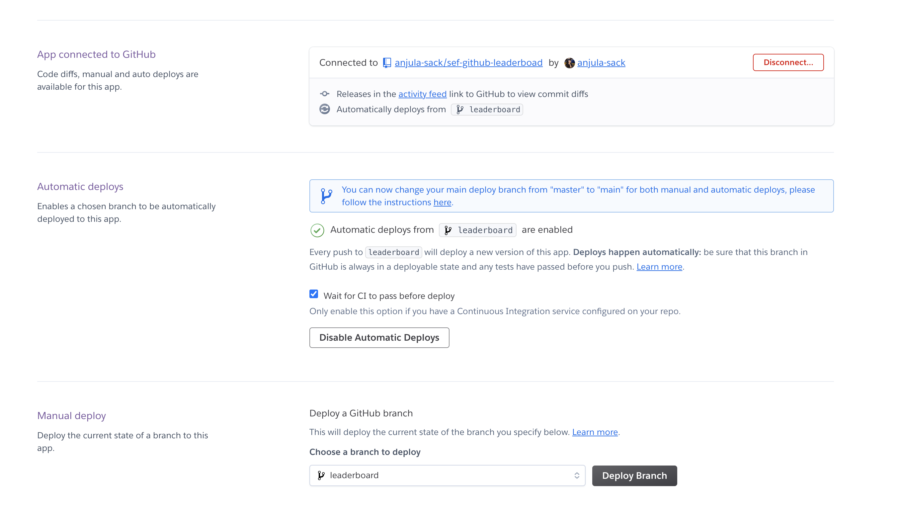899x516 pixels.
Task: Click the branch icon inside the leaderboard badge
Action: pyautogui.click(x=449, y=230)
